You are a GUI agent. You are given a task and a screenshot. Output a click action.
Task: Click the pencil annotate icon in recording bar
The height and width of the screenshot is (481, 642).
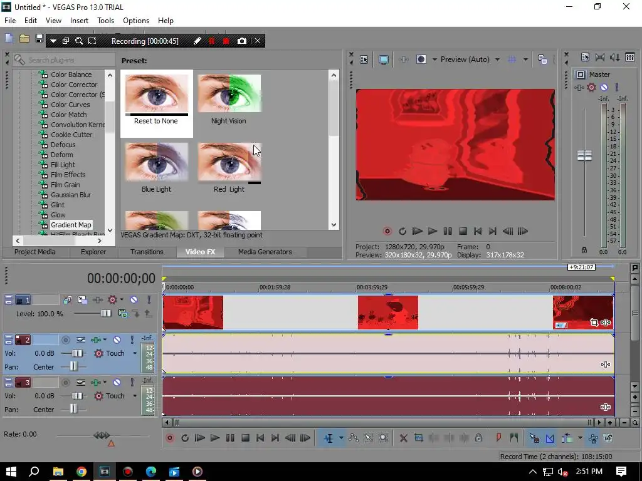tap(197, 41)
